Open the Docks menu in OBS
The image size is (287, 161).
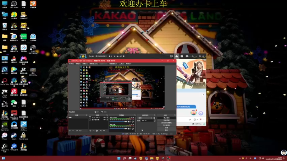tap(94, 64)
